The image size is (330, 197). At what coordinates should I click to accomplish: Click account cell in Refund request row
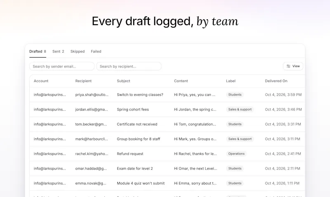coord(49,154)
